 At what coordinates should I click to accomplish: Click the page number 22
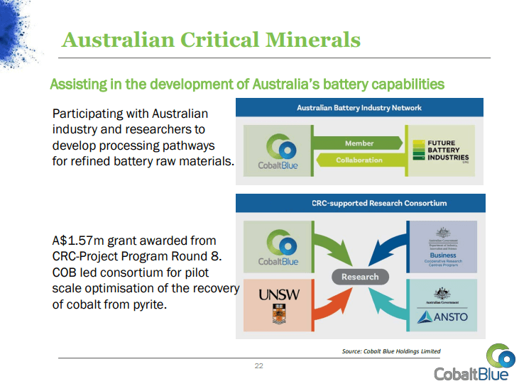[x=259, y=366]
